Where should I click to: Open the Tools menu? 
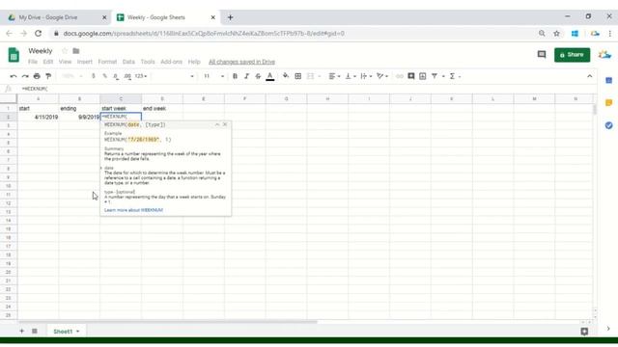pos(148,62)
